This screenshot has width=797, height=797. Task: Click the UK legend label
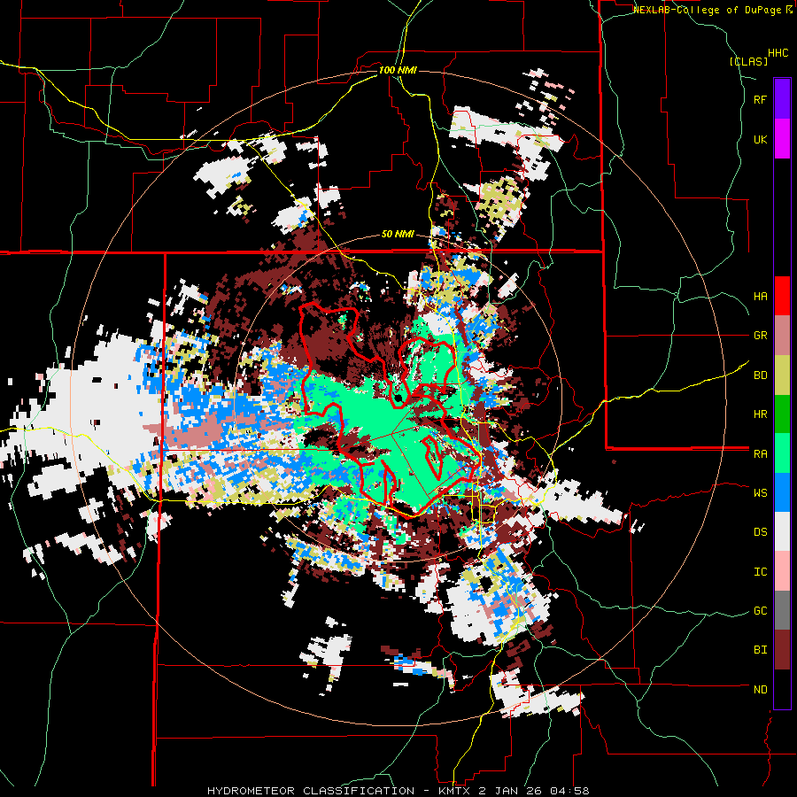click(x=760, y=139)
